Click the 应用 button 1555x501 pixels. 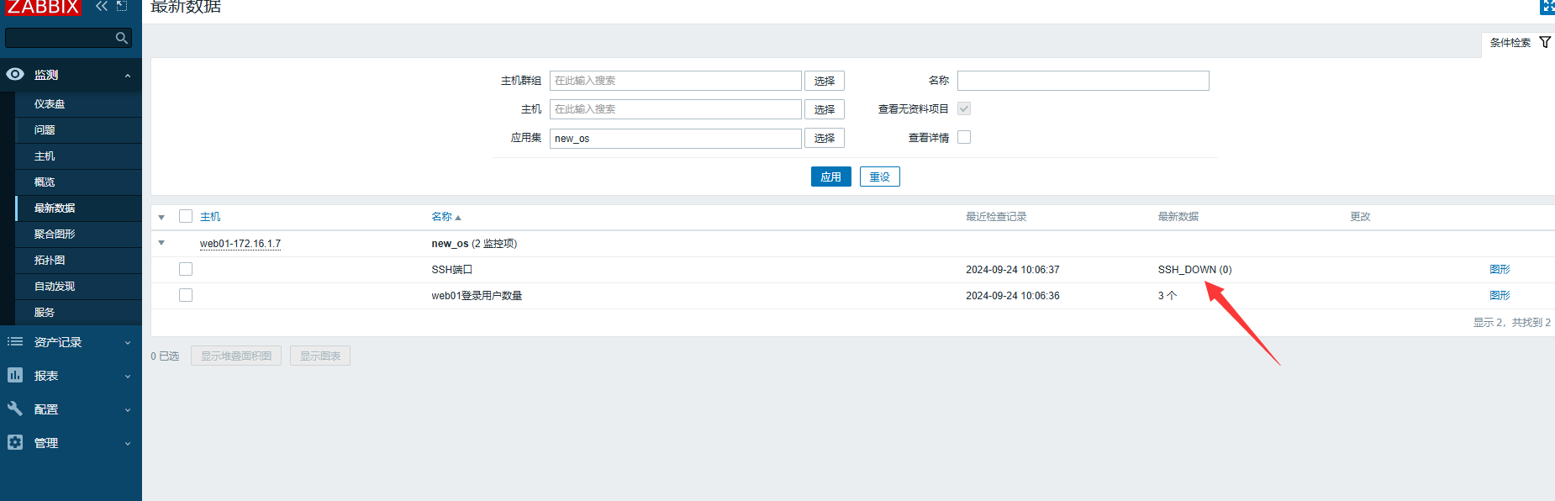pyautogui.click(x=831, y=177)
